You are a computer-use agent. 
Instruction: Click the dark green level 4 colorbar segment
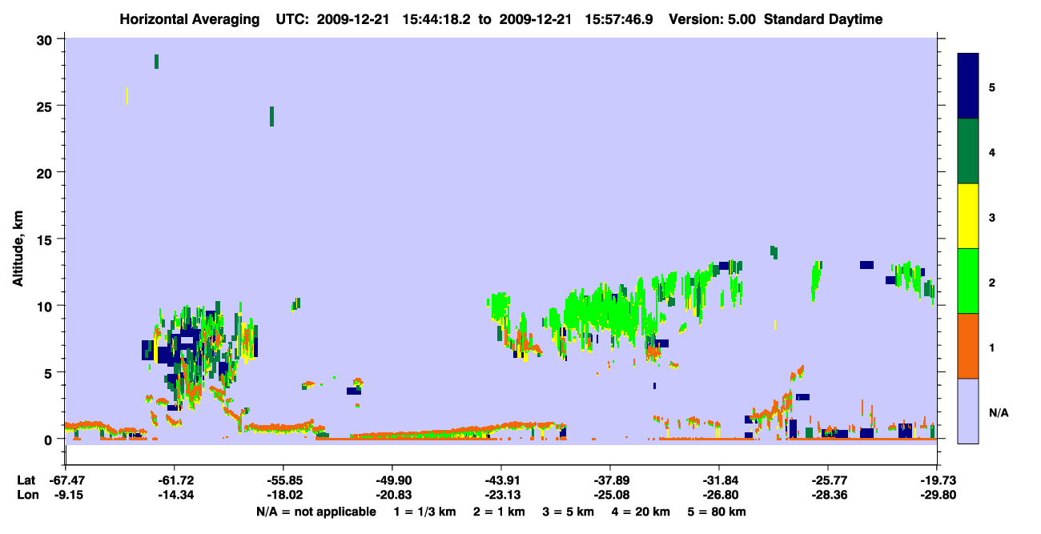968,151
